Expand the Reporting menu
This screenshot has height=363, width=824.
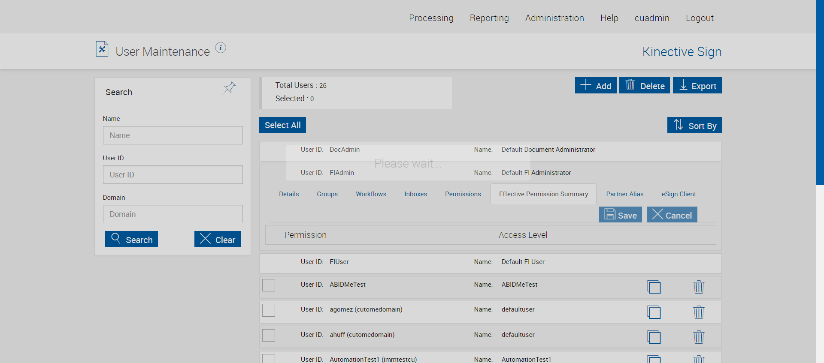(489, 18)
